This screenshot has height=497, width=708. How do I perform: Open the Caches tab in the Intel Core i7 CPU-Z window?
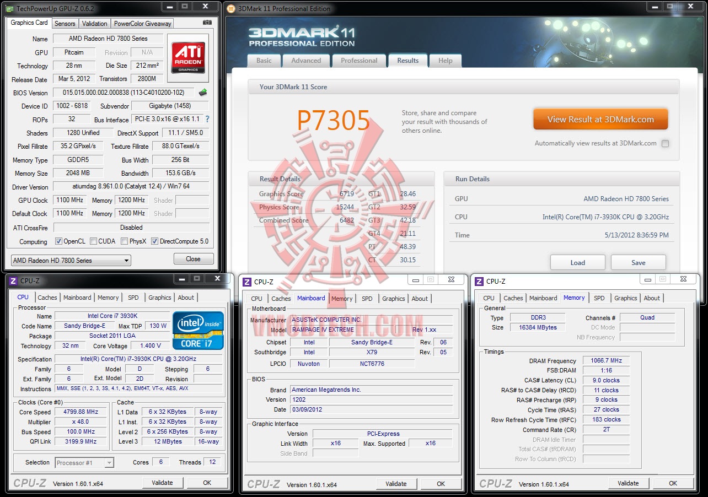[x=47, y=298]
